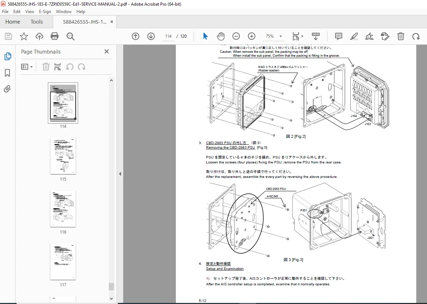
Task: Click the 'J201' connector label
Action: tap(370, 238)
